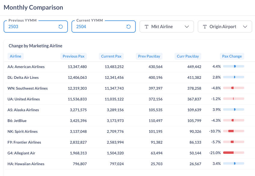Screen dimensions: 255x176
Task: Click Hawaiian previous pax 796,807
Action: click(80, 164)
